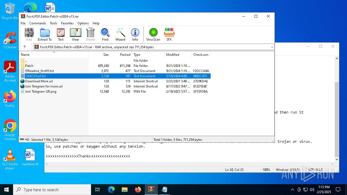Start VirusScan on the archive
347x195 pixels.
(153, 34)
